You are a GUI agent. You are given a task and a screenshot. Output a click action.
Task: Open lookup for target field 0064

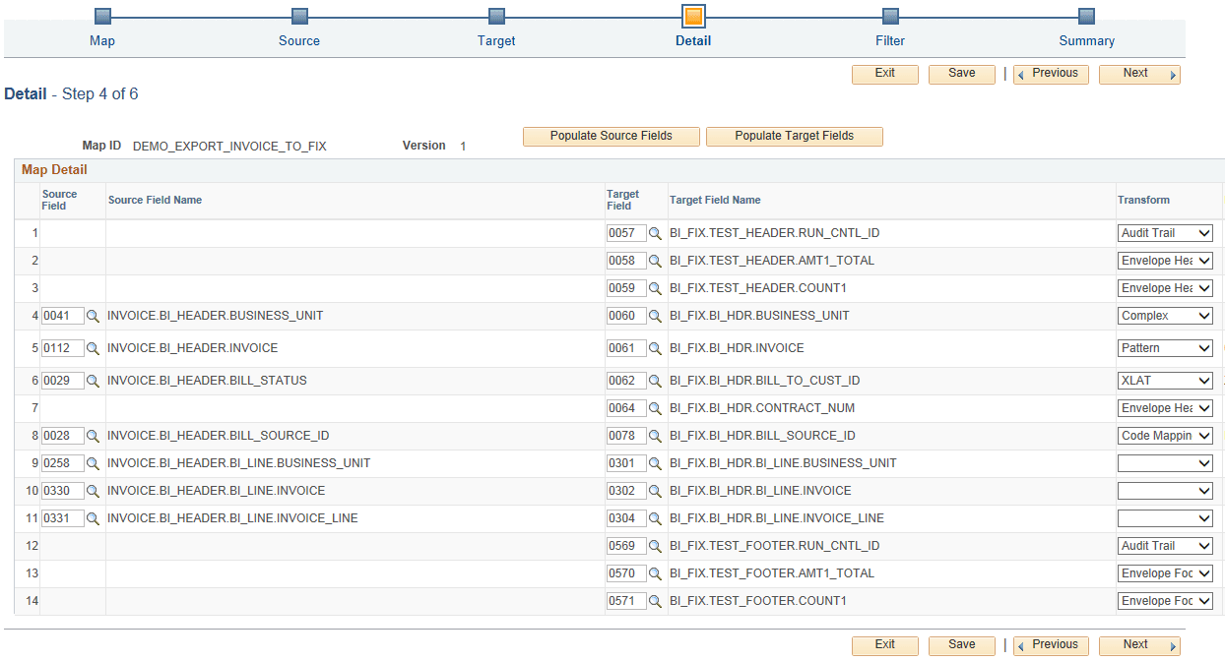click(x=655, y=408)
